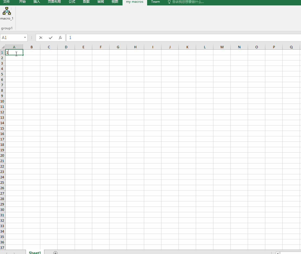Cancel the cell entry with X
The image size is (301, 254).
(41, 38)
